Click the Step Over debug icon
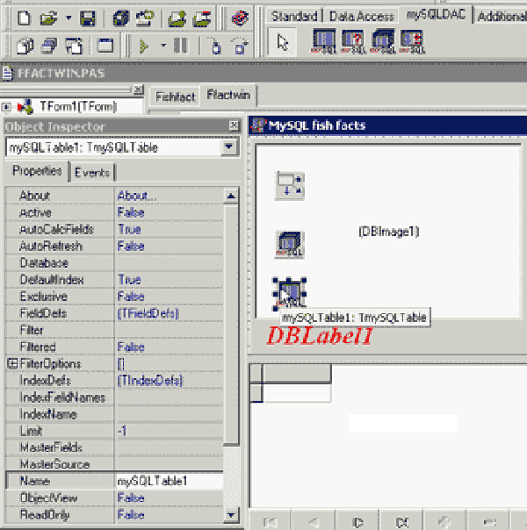Viewport: 527px width, 530px height. [x=240, y=46]
